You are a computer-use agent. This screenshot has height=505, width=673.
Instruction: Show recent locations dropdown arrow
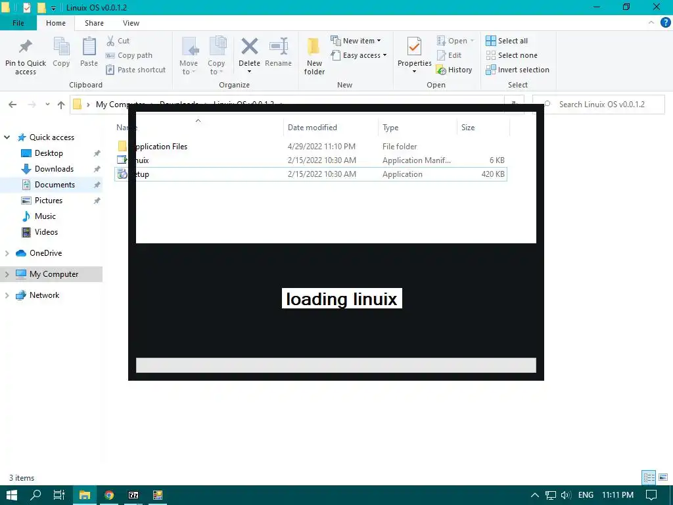pos(47,105)
